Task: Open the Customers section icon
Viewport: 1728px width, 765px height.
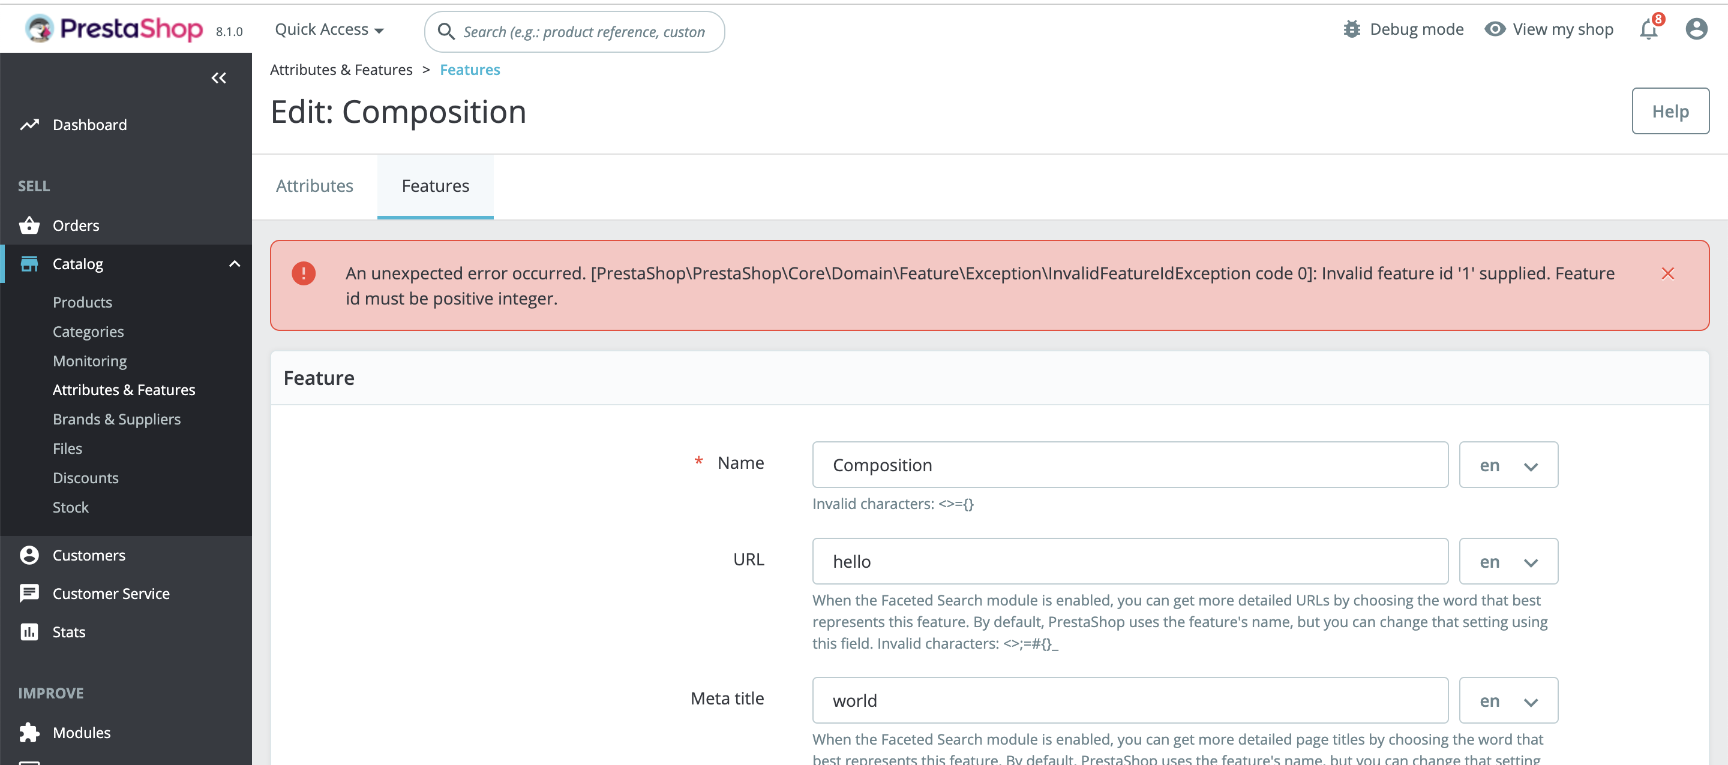Action: 30,555
